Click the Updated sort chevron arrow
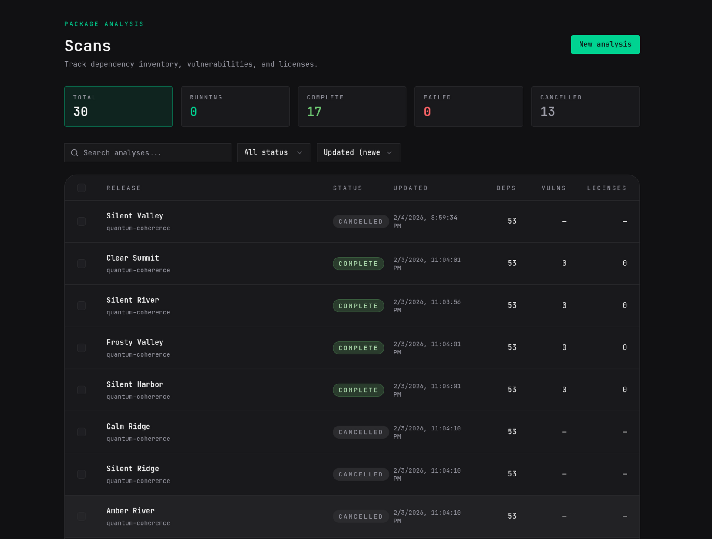The width and height of the screenshot is (712, 539). [x=389, y=153]
